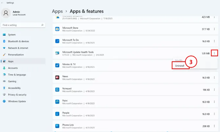Open the Personalization section
Screen dimensions: 220x132
click(x=16, y=55)
